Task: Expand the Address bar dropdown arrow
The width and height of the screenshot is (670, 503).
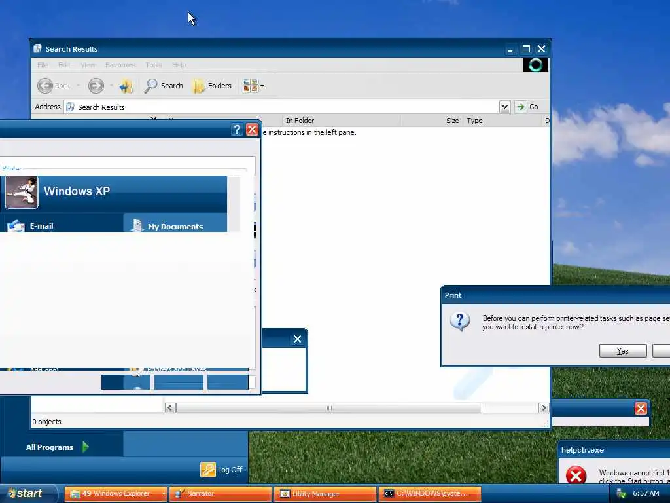Action: 504,107
